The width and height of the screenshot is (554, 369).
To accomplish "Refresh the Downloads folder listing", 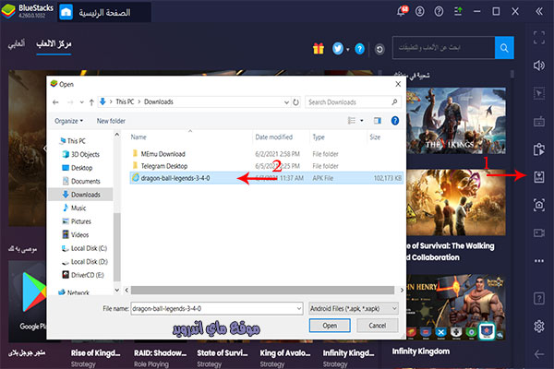I will click(x=295, y=102).
